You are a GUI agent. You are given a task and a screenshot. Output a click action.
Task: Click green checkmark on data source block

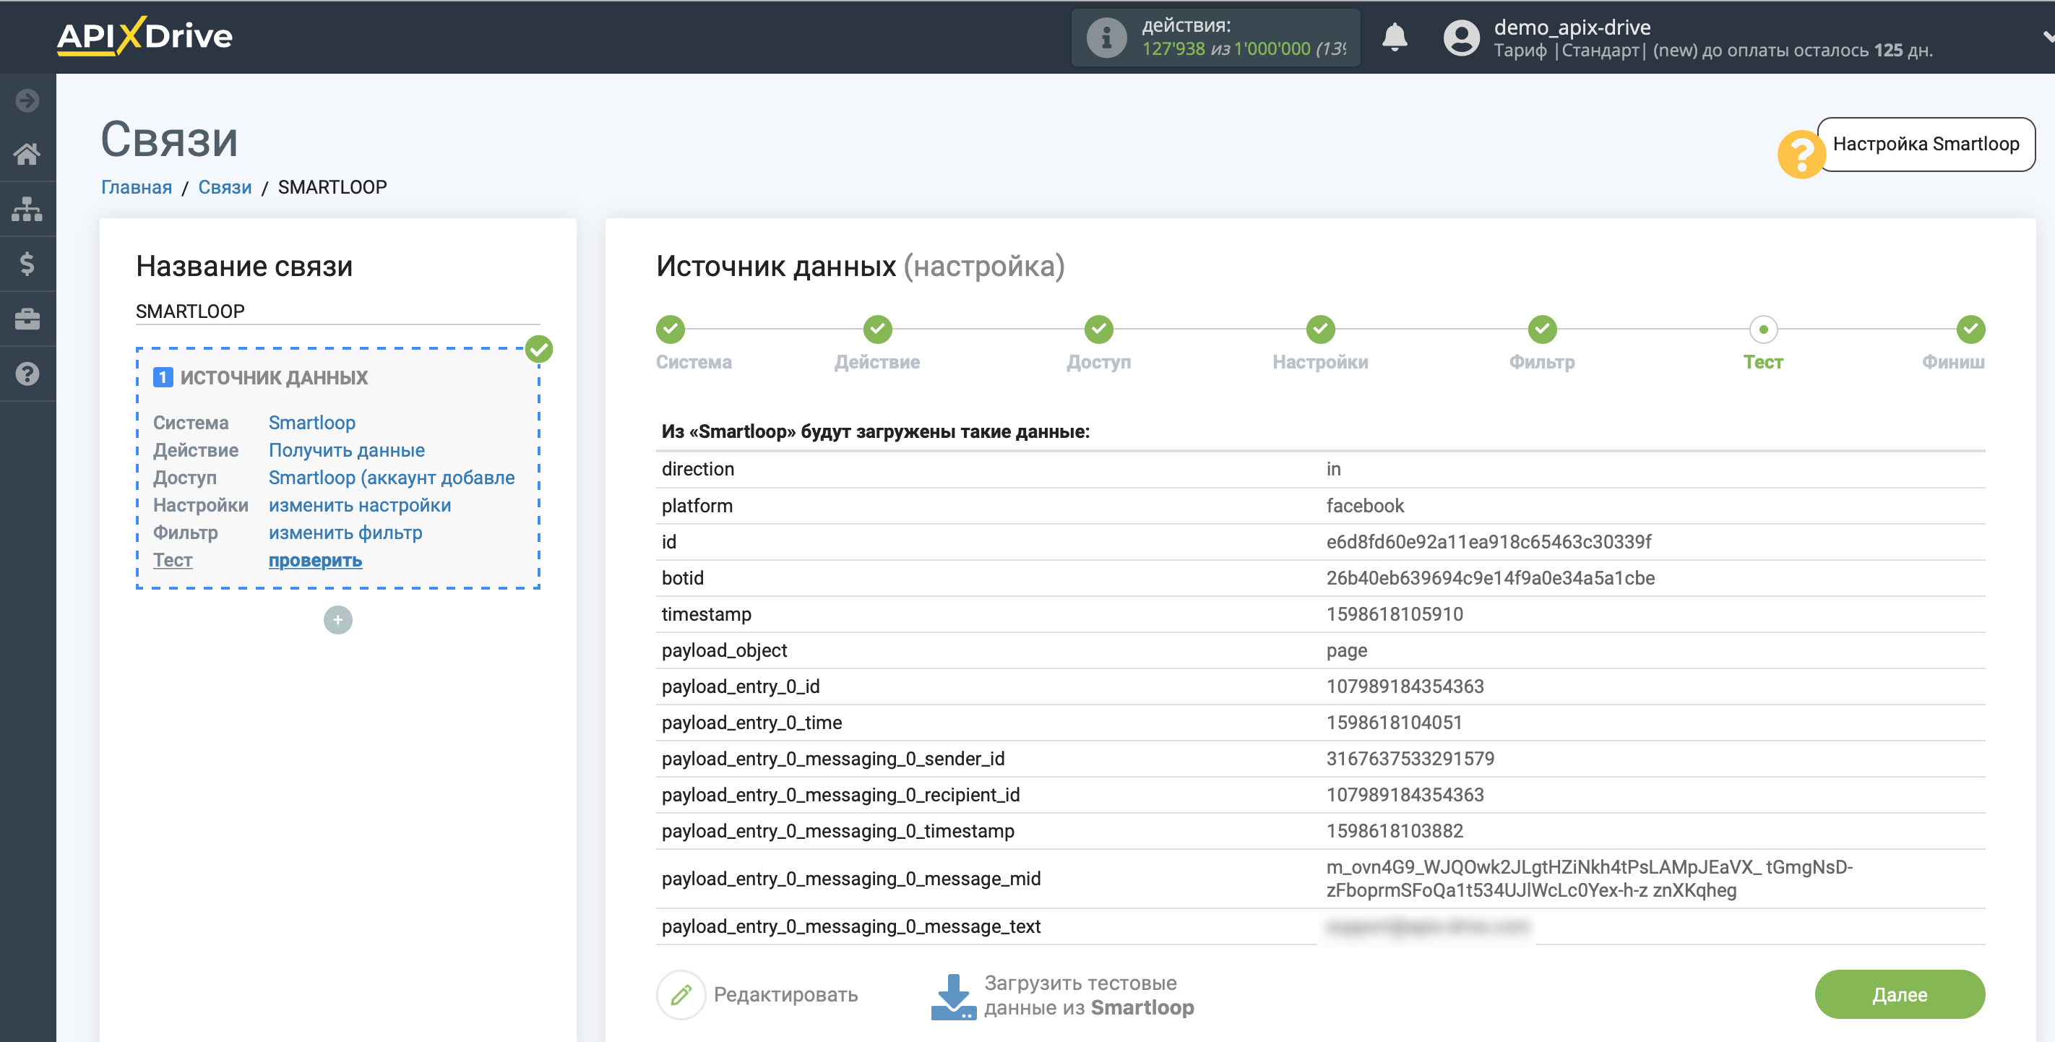point(539,349)
